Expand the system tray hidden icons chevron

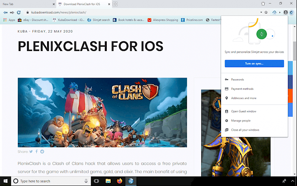[293, 181]
